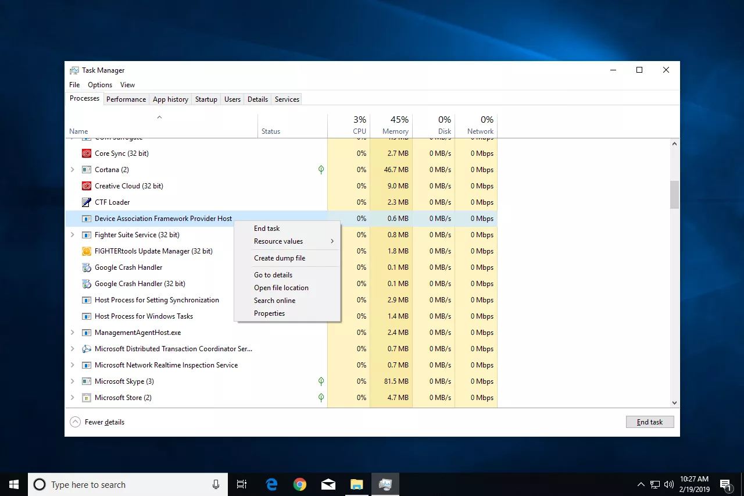Click the Microsoft Store process icon
Image resolution: width=744 pixels, height=496 pixels.
click(86, 398)
